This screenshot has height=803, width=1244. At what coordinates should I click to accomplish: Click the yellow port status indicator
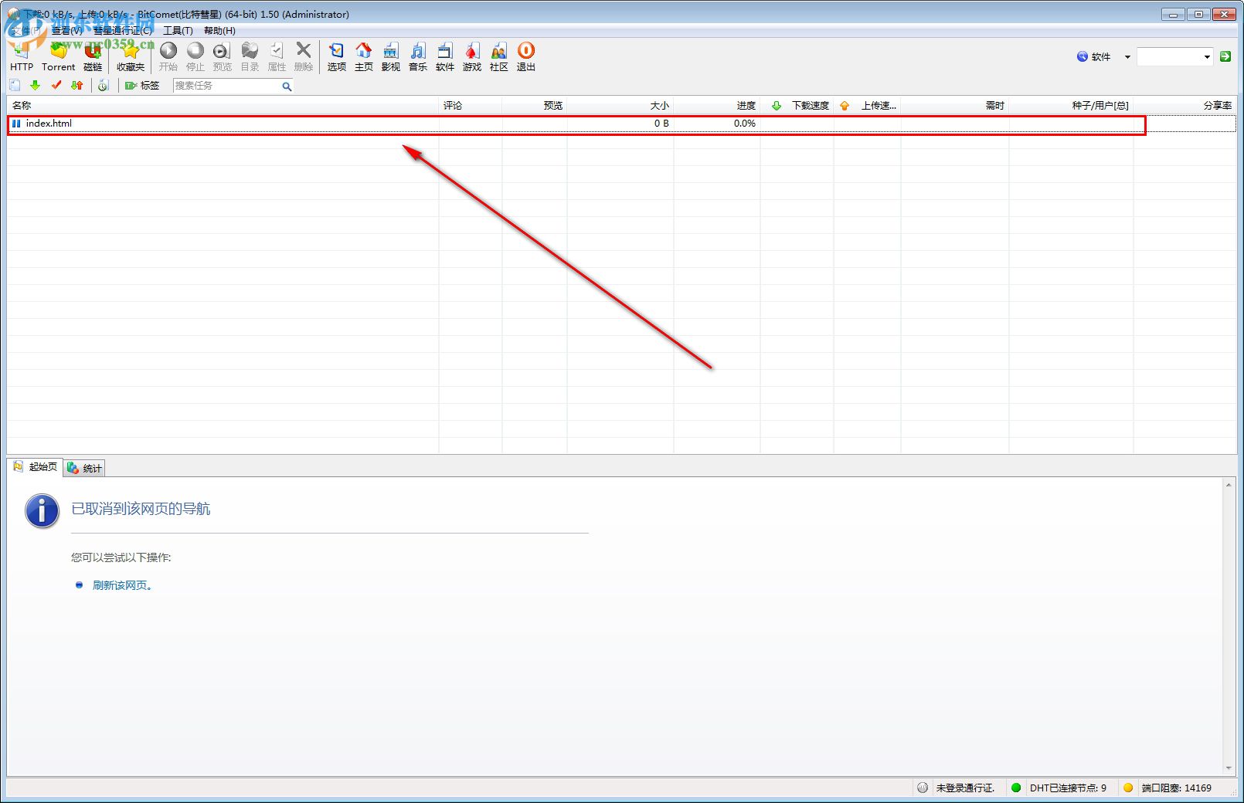pos(1128,788)
